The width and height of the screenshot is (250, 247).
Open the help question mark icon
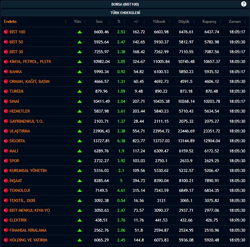[243, 4]
